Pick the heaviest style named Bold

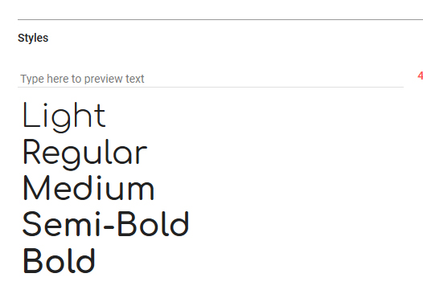point(59,260)
